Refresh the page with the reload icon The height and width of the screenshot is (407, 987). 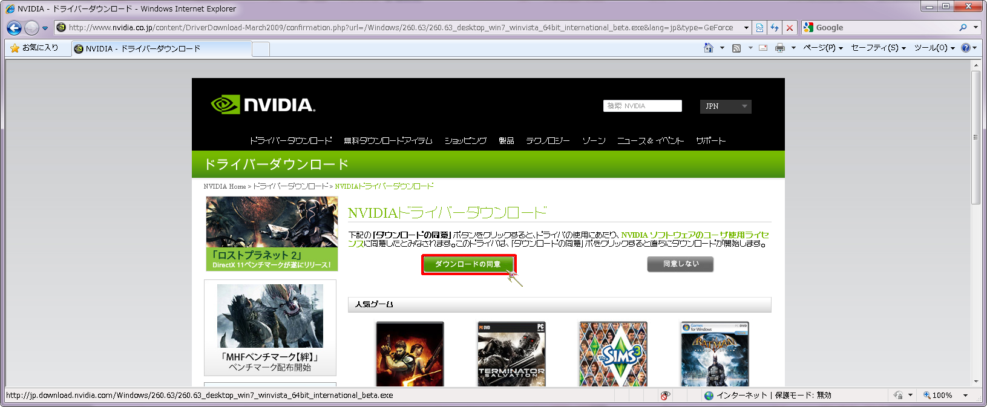775,28
